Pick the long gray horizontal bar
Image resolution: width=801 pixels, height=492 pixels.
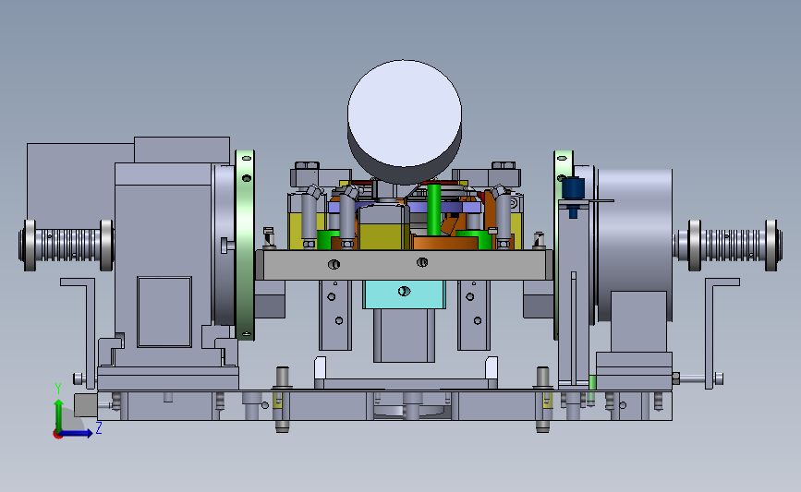[404, 264]
